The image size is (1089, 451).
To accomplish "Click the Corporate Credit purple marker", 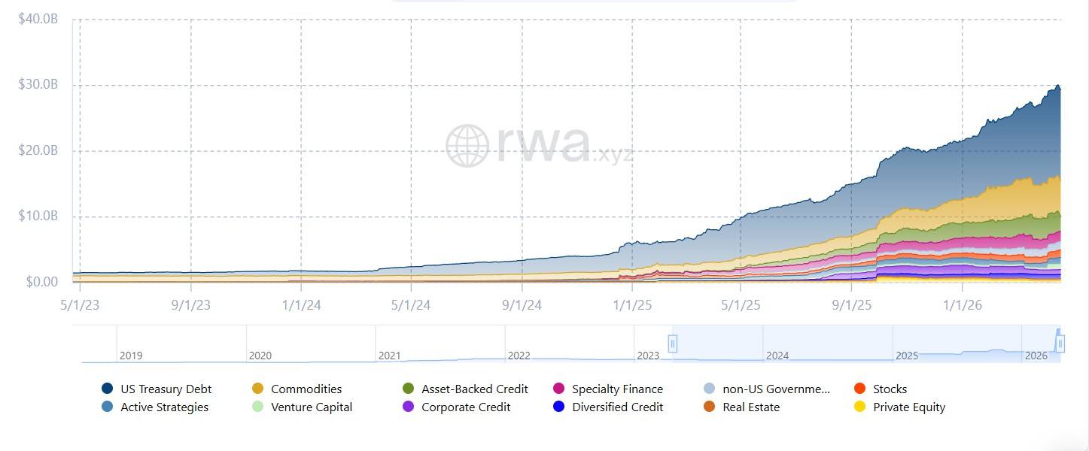I will (x=409, y=407).
